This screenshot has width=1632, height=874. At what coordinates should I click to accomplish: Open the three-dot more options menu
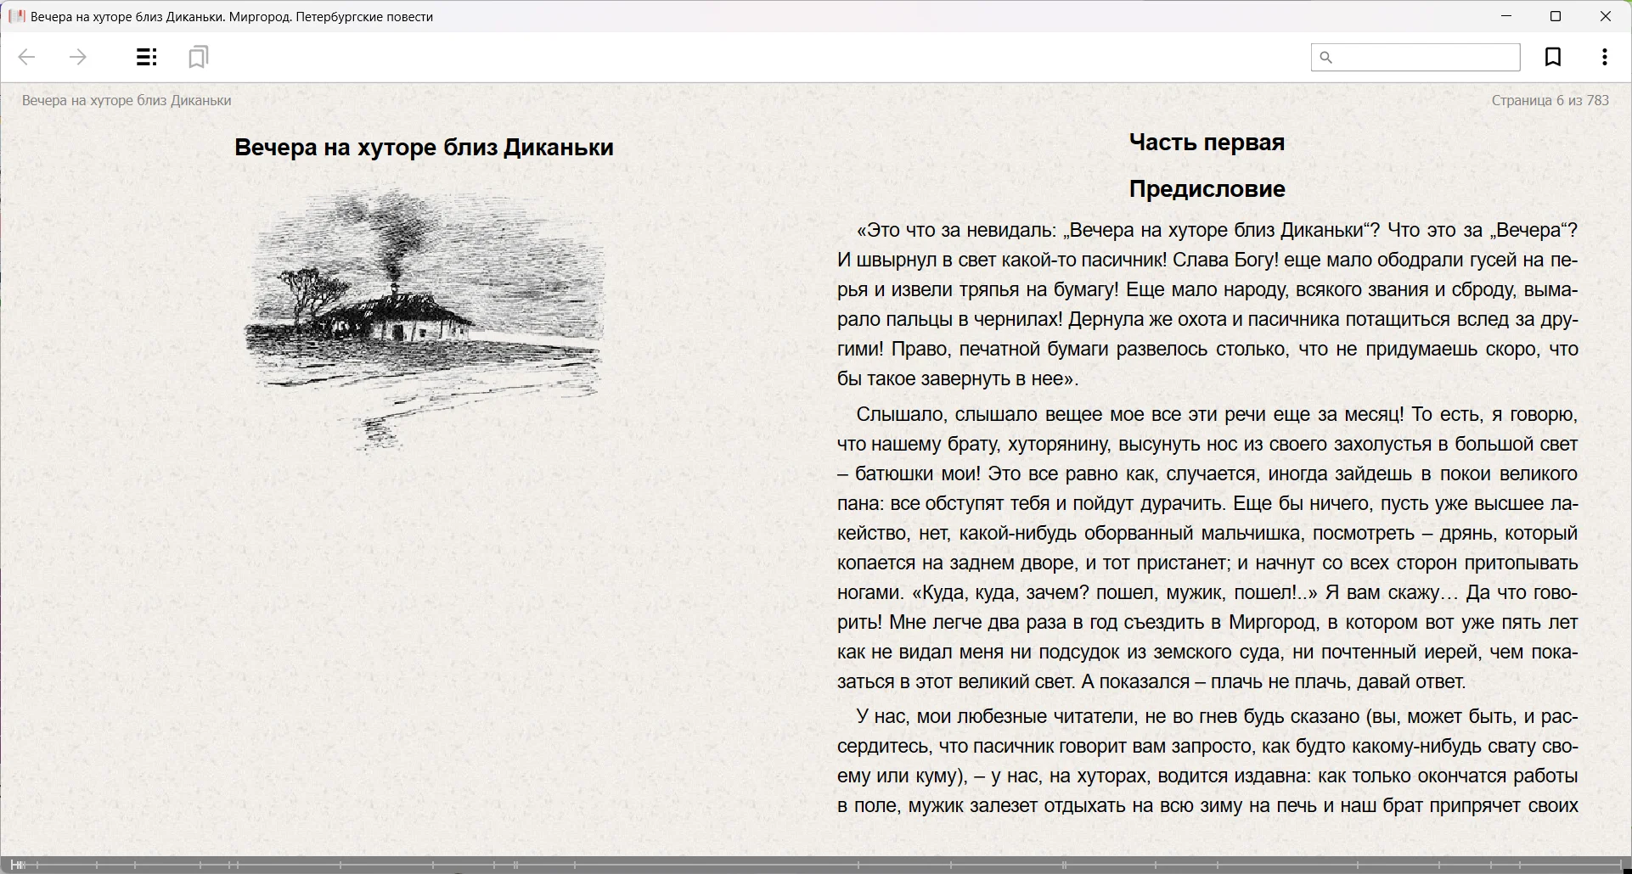pos(1604,58)
